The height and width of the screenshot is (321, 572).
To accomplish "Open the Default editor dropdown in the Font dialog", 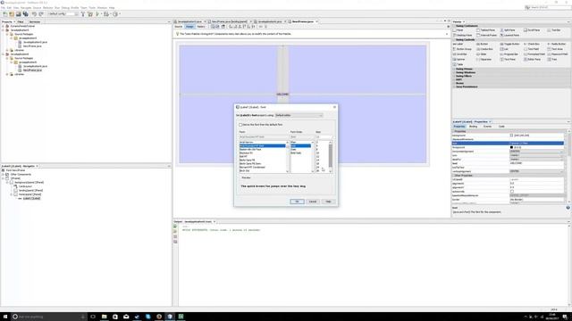I will click(x=299, y=115).
